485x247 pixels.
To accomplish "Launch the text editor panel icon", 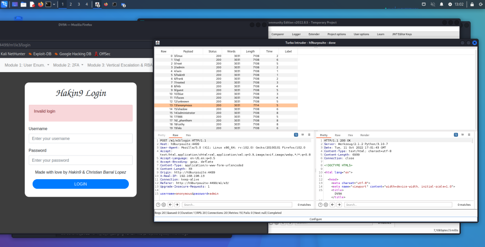I will (32, 4).
